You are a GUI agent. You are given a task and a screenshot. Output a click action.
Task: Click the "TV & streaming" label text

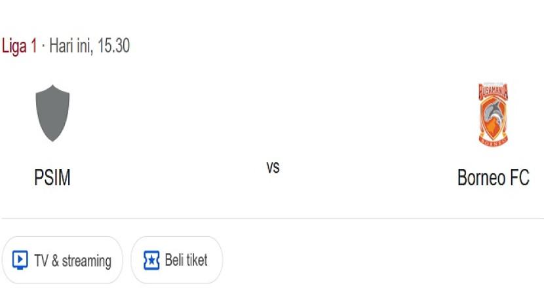(73, 260)
